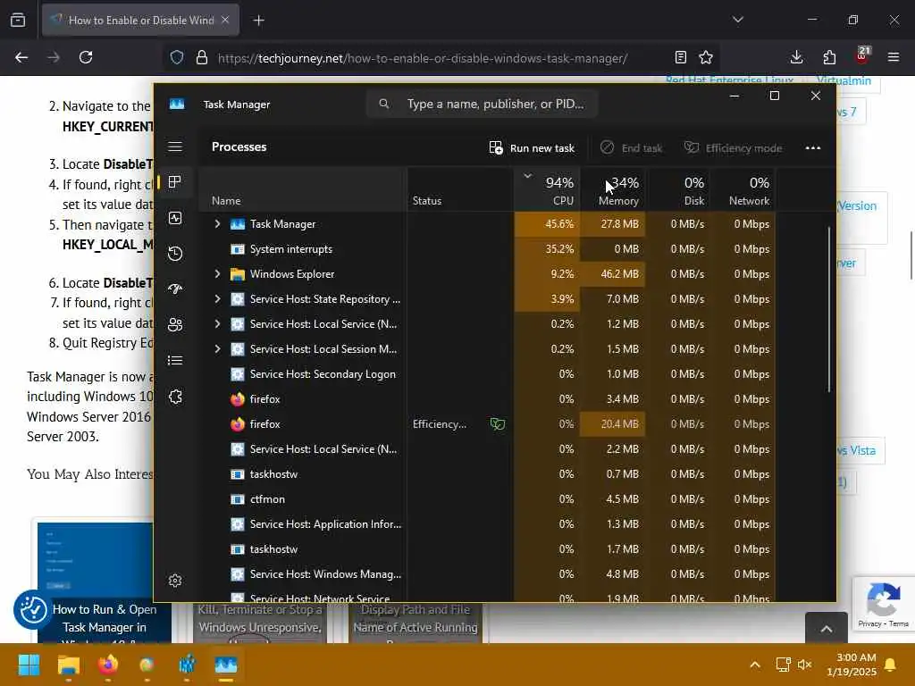Click Firefox icon in taskbar
915x686 pixels.
(x=108, y=665)
